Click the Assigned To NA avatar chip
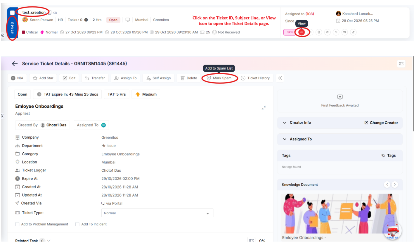Image resolution: width=414 pixels, height=243 pixels. pyautogui.click(x=91, y=125)
